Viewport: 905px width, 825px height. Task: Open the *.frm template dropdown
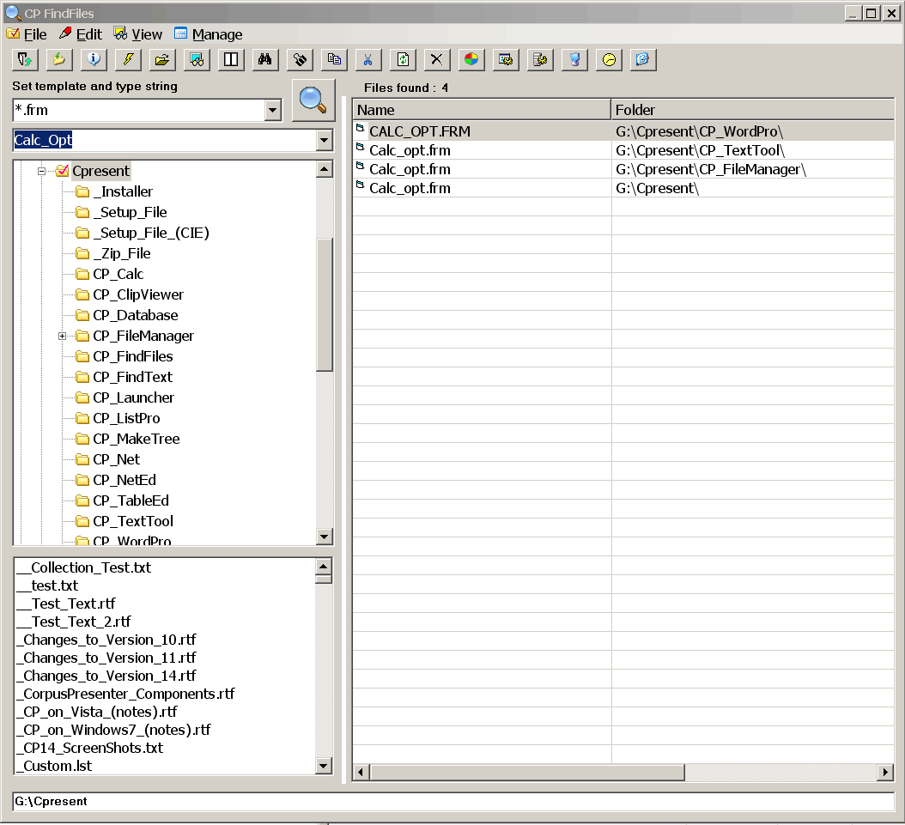[273, 110]
